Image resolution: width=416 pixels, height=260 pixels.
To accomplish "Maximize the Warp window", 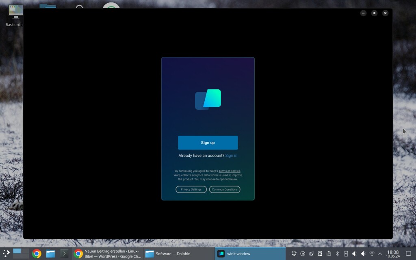I will (374, 13).
